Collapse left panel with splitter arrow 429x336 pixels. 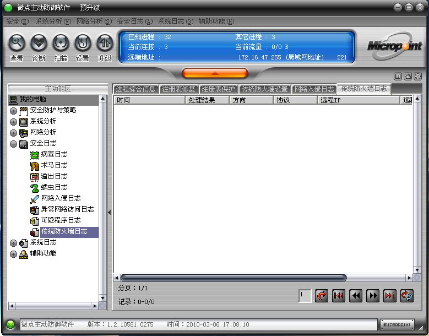tap(110, 212)
